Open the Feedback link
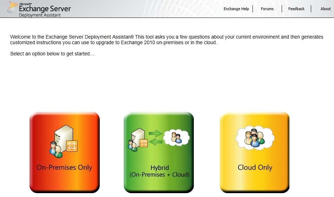 click(296, 9)
